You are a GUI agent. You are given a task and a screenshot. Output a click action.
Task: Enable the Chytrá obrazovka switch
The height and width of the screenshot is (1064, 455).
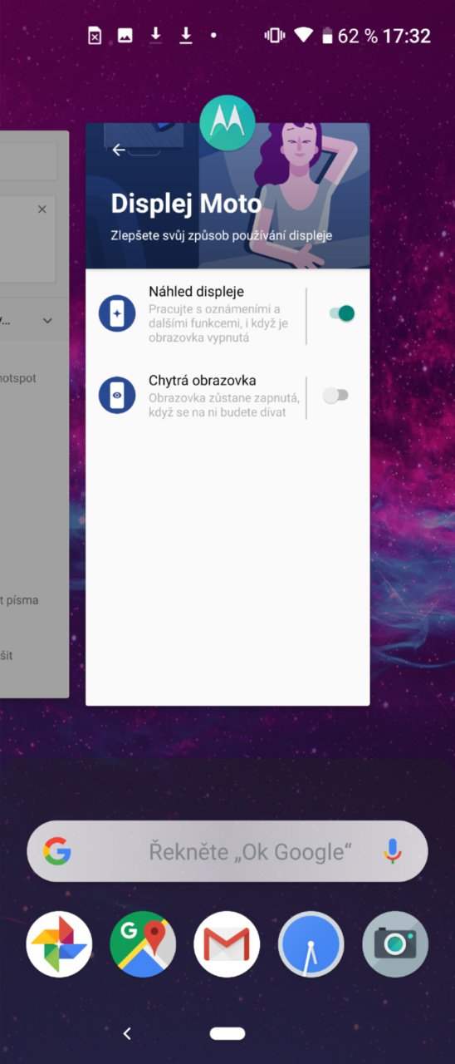pos(335,396)
